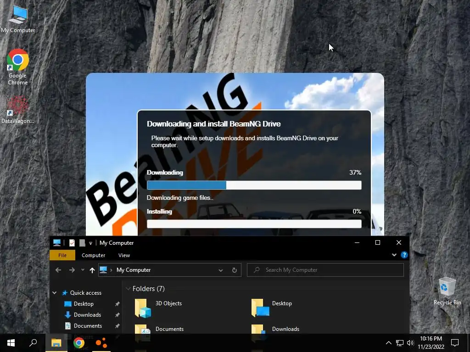Open the Recycle Bin desktop icon
The height and width of the screenshot is (352, 470).
coord(447,291)
